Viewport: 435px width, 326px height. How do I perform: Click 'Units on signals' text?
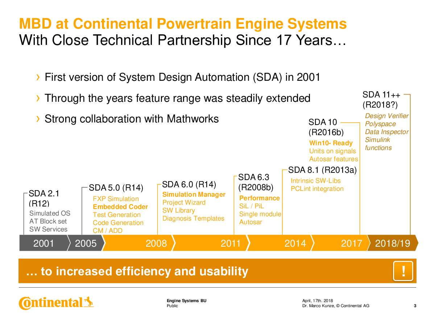pos(333,151)
